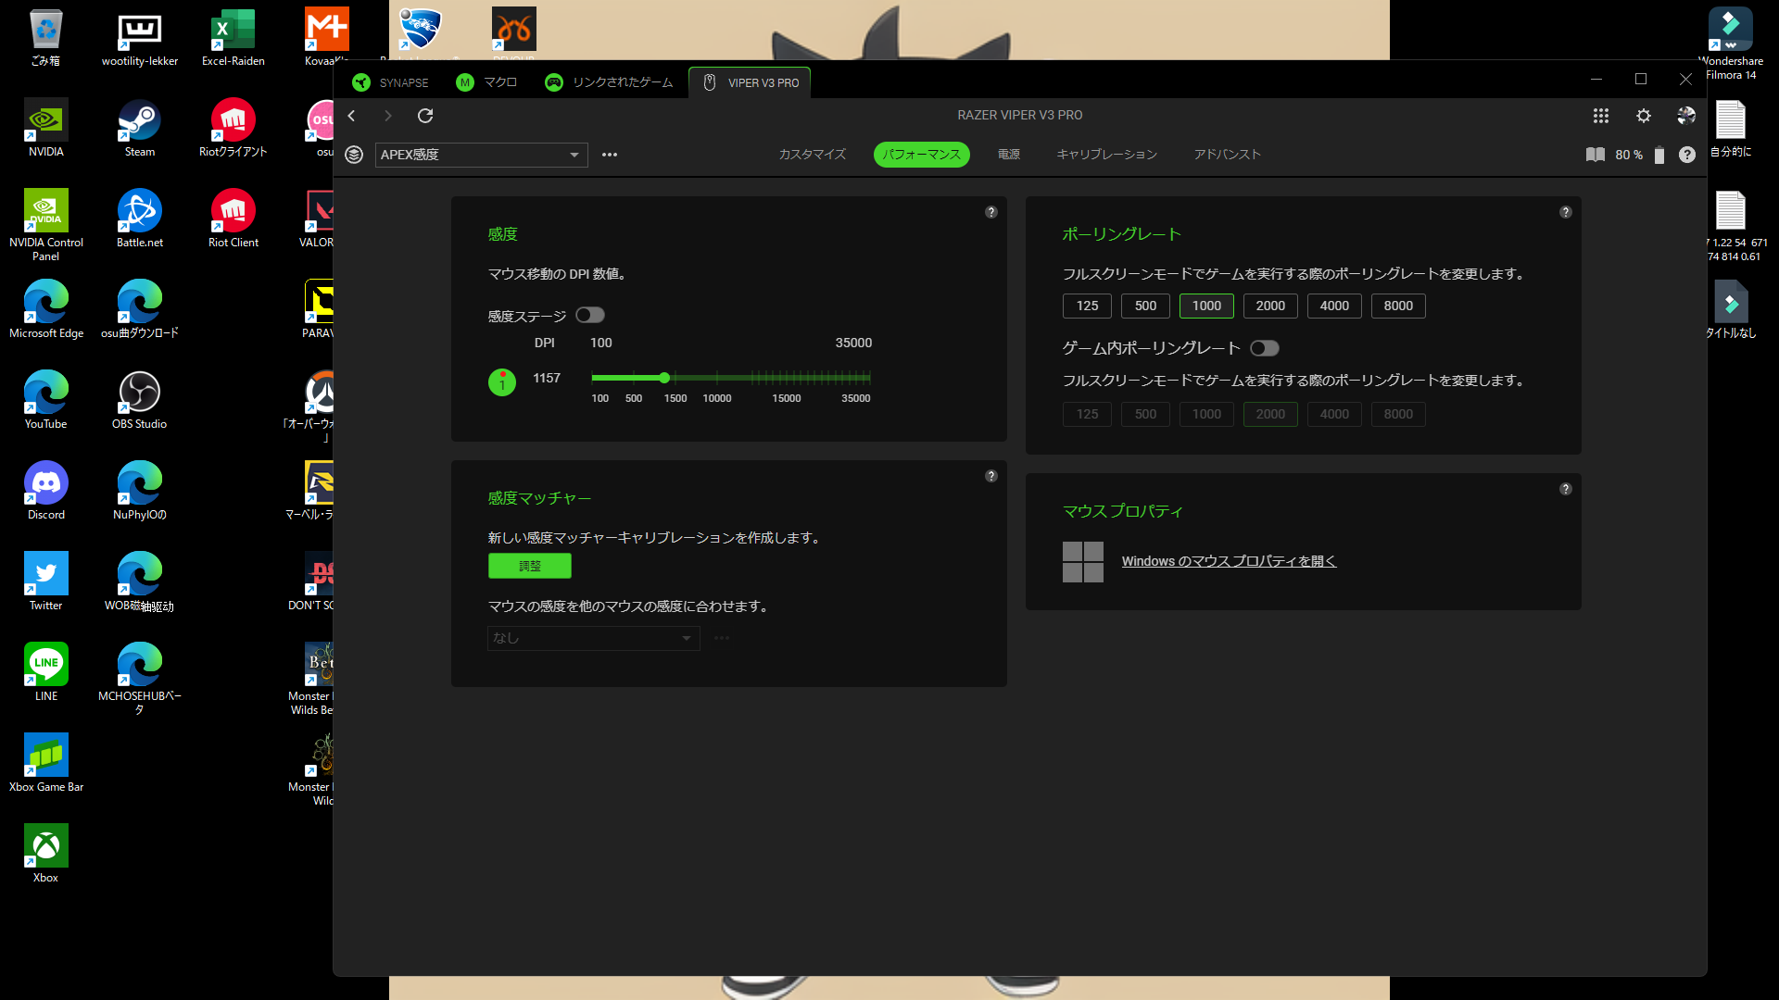Open Xbox Game Bar desktop shortcut

click(46, 764)
